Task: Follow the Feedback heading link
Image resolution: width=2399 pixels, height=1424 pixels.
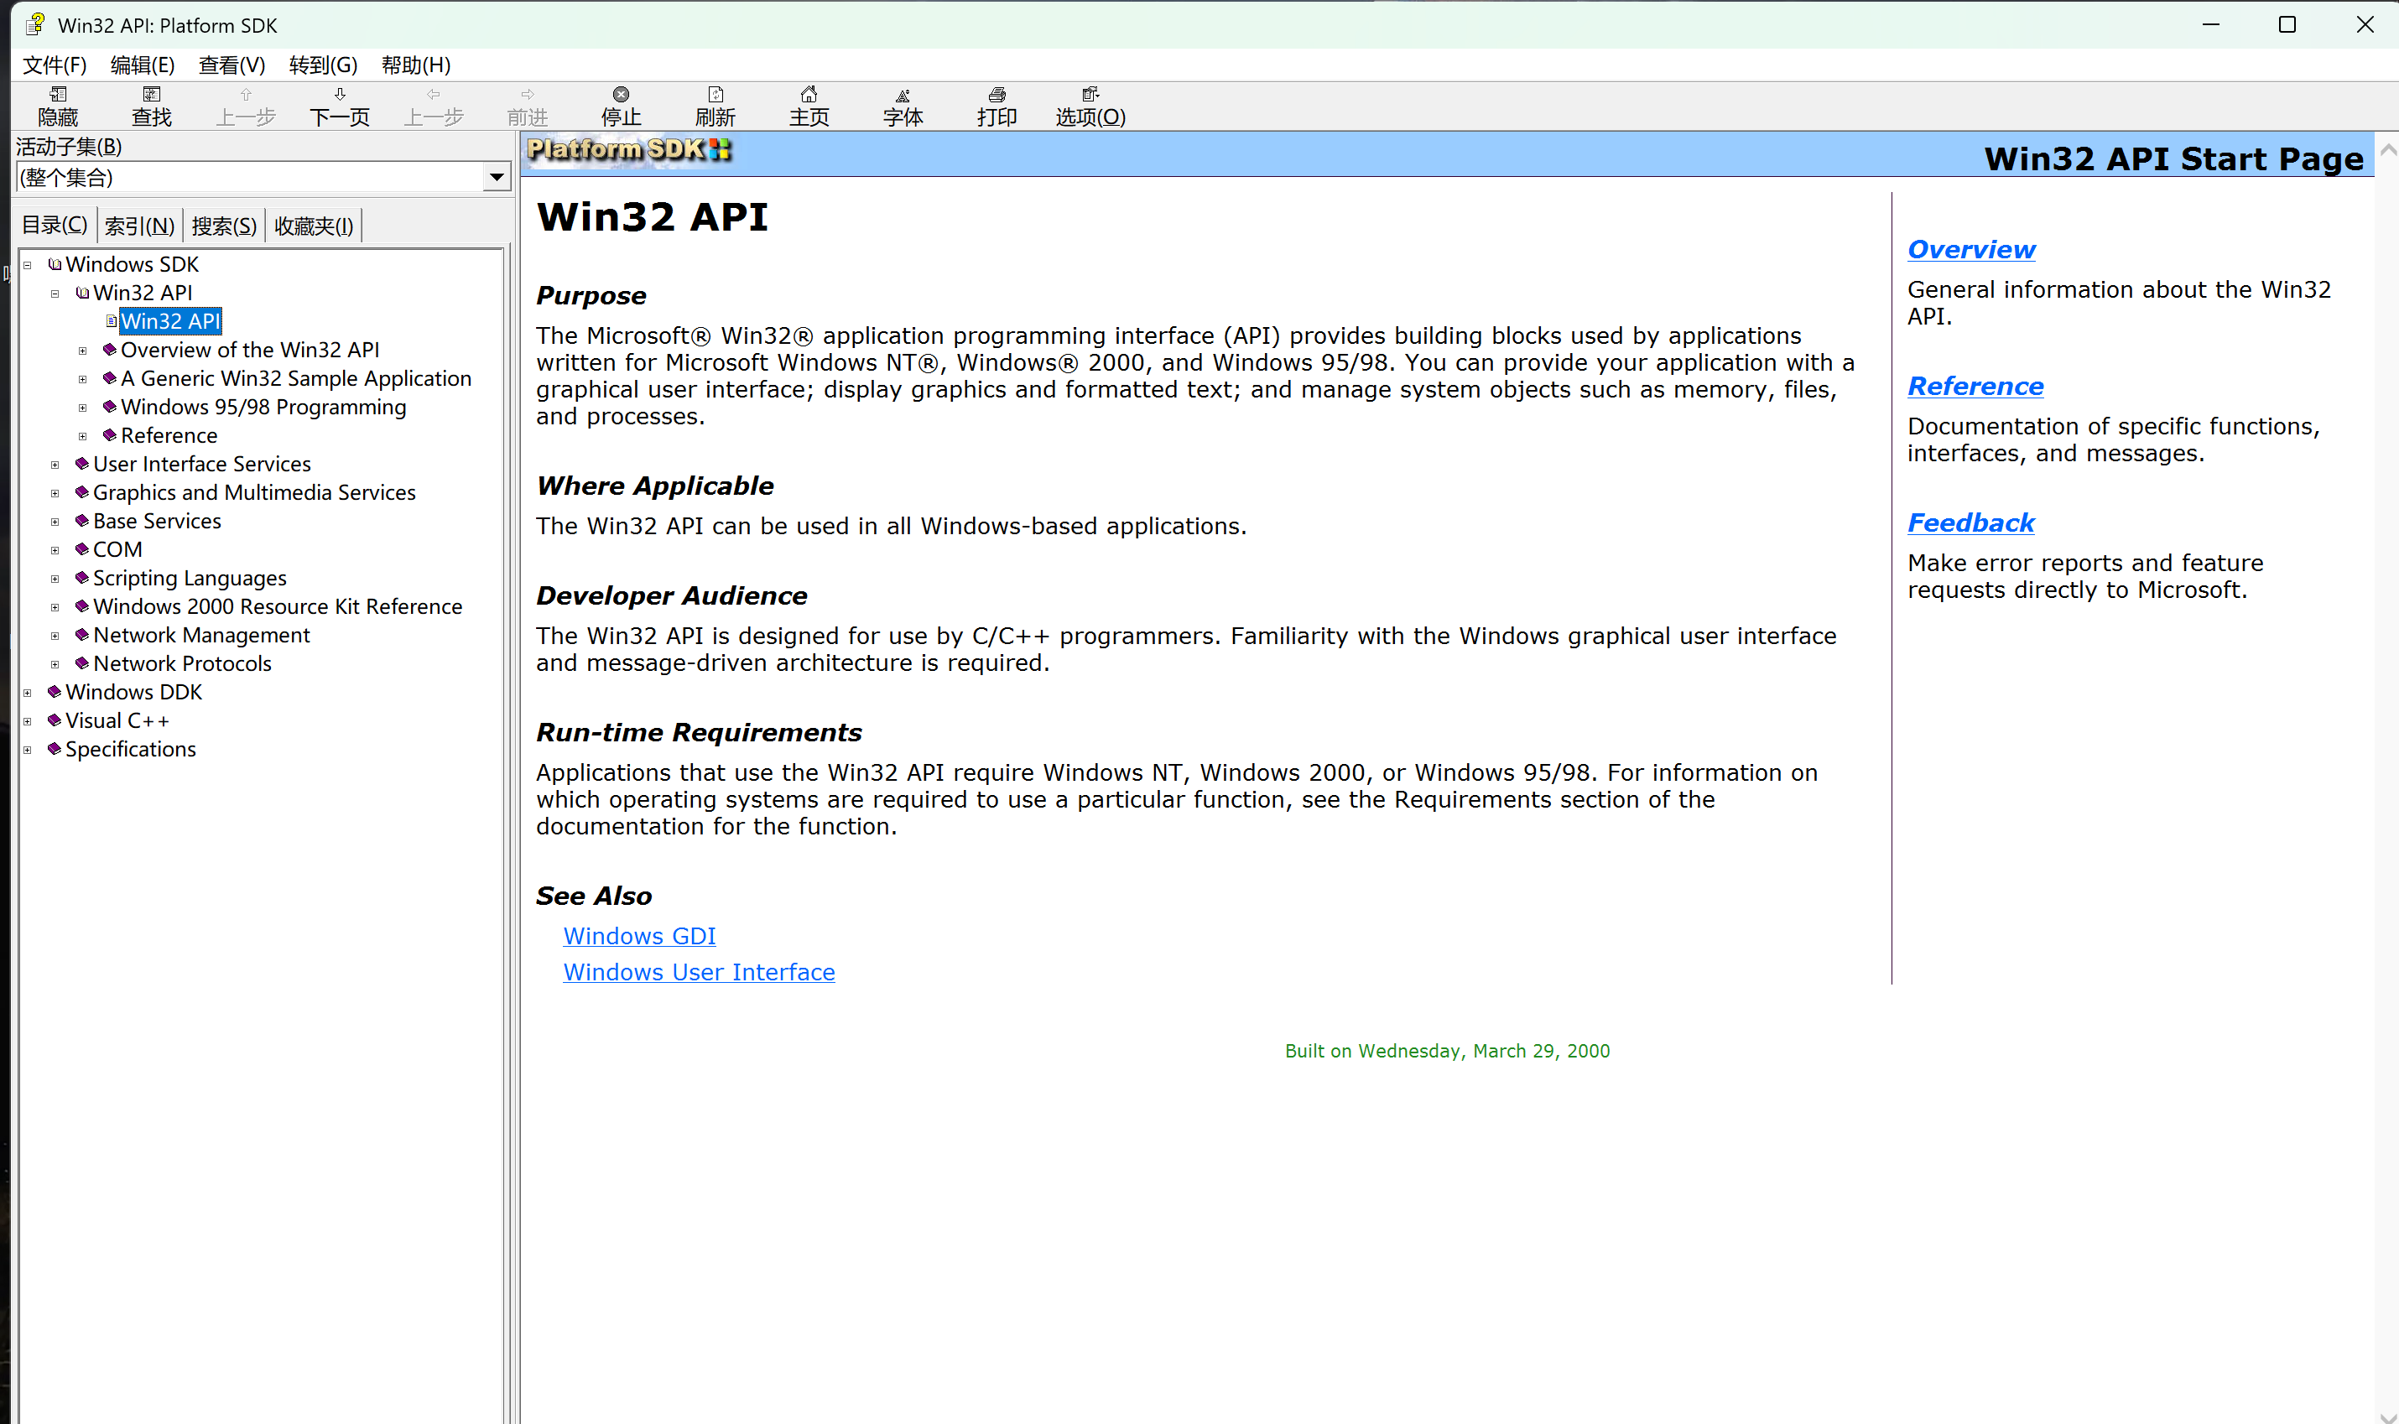Action: tap(1970, 523)
